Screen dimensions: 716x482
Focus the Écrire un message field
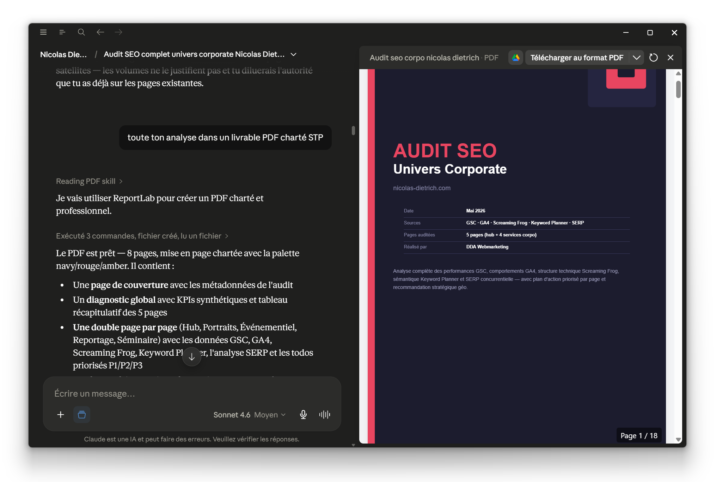(192, 393)
